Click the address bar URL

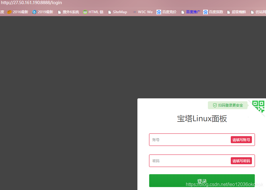pos(31,3)
